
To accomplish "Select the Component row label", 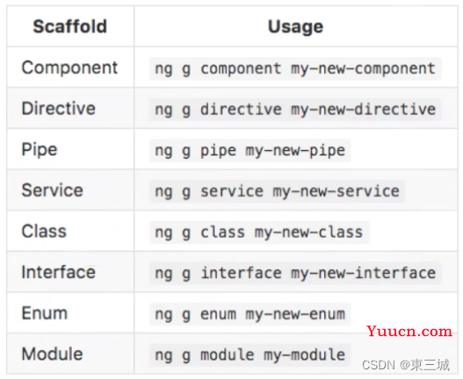I will coord(69,68).
